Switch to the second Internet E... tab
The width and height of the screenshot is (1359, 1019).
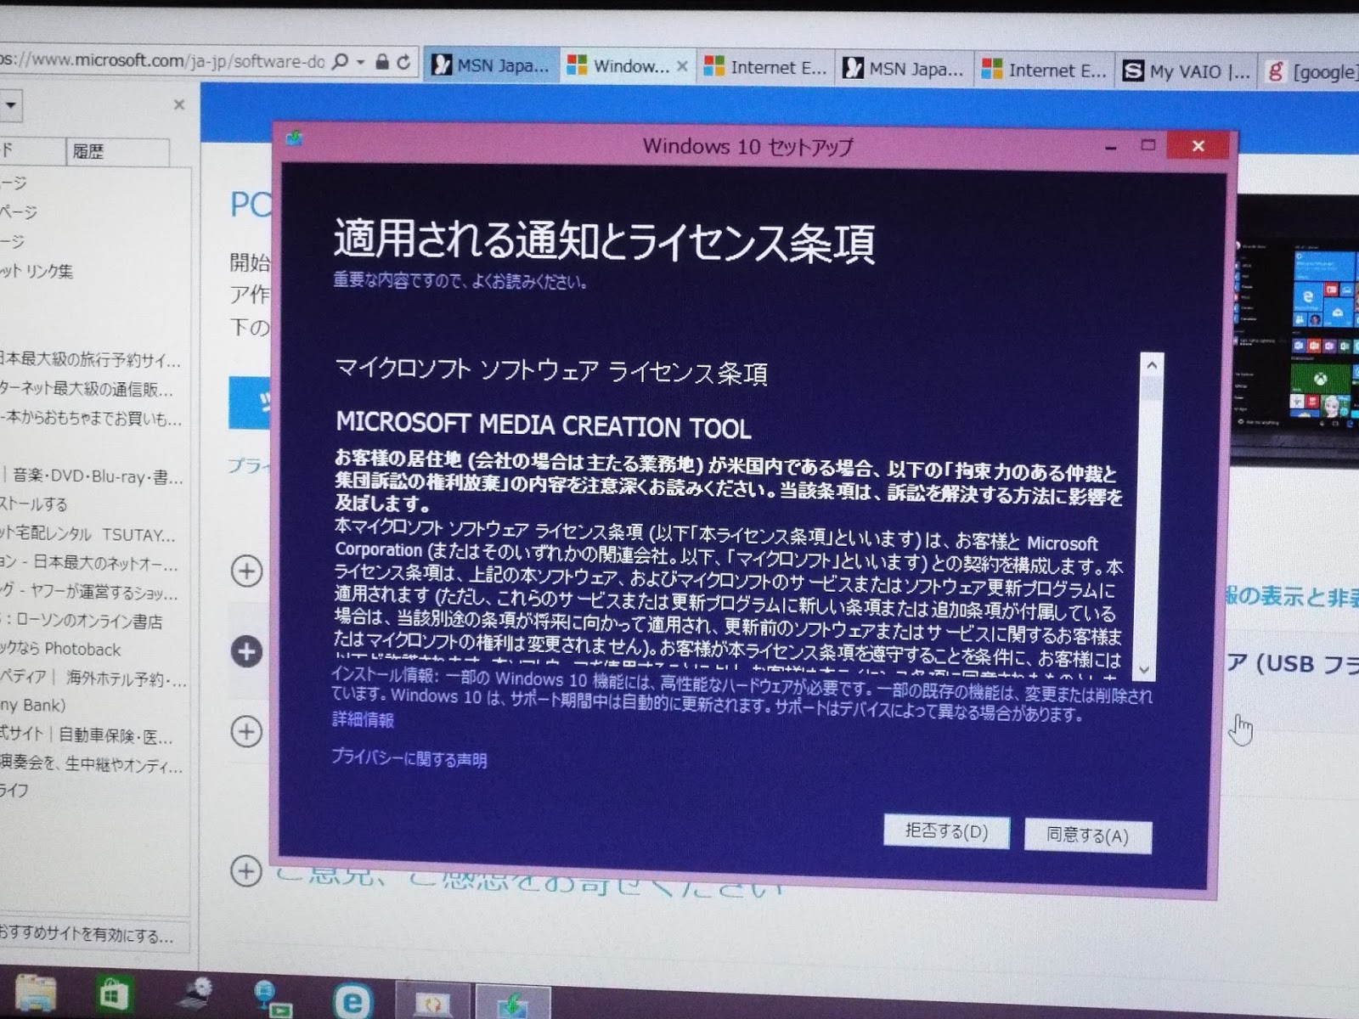click(x=1044, y=70)
